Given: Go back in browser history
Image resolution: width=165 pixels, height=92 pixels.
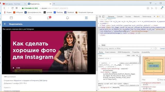Looking at the screenshot, I should click(x=4, y=8).
